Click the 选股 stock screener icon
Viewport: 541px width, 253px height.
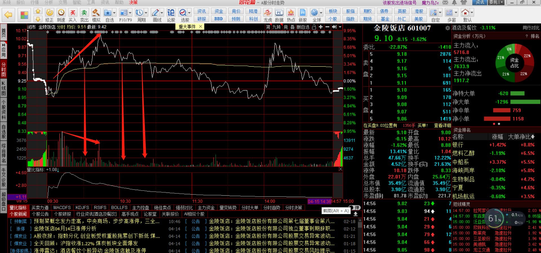click(x=183, y=13)
